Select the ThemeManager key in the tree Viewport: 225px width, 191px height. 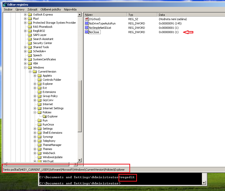click(x=52, y=145)
